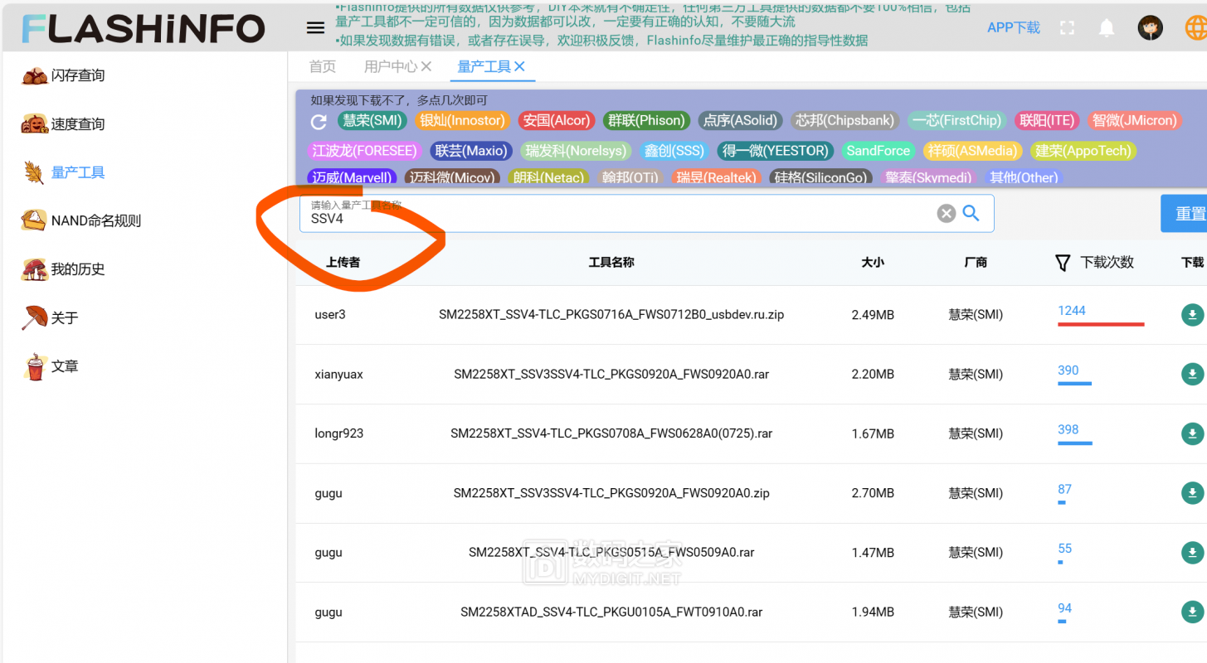Download xianyuax's SSV3SSV4 rar file
The width and height of the screenshot is (1207, 663).
click(x=1192, y=375)
